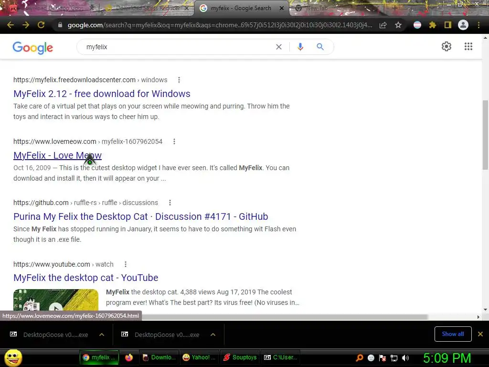
Task: Open the Downlo... taskbar window
Action: [x=159, y=357]
